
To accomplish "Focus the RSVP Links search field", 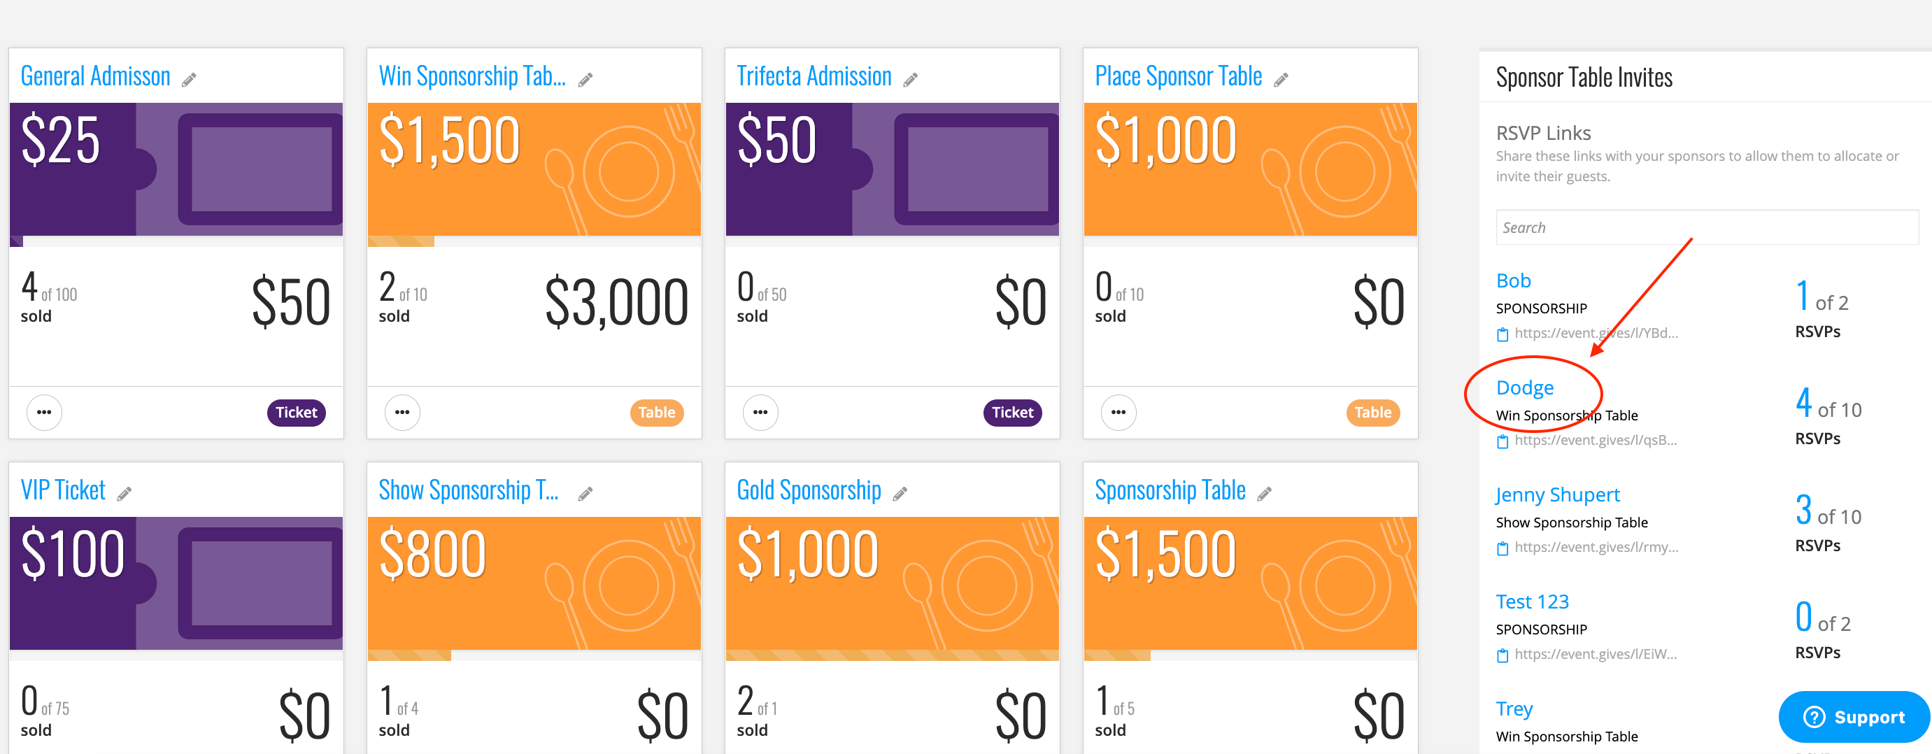I will click(x=1707, y=227).
